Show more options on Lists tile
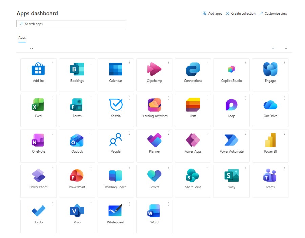 click(x=207, y=98)
